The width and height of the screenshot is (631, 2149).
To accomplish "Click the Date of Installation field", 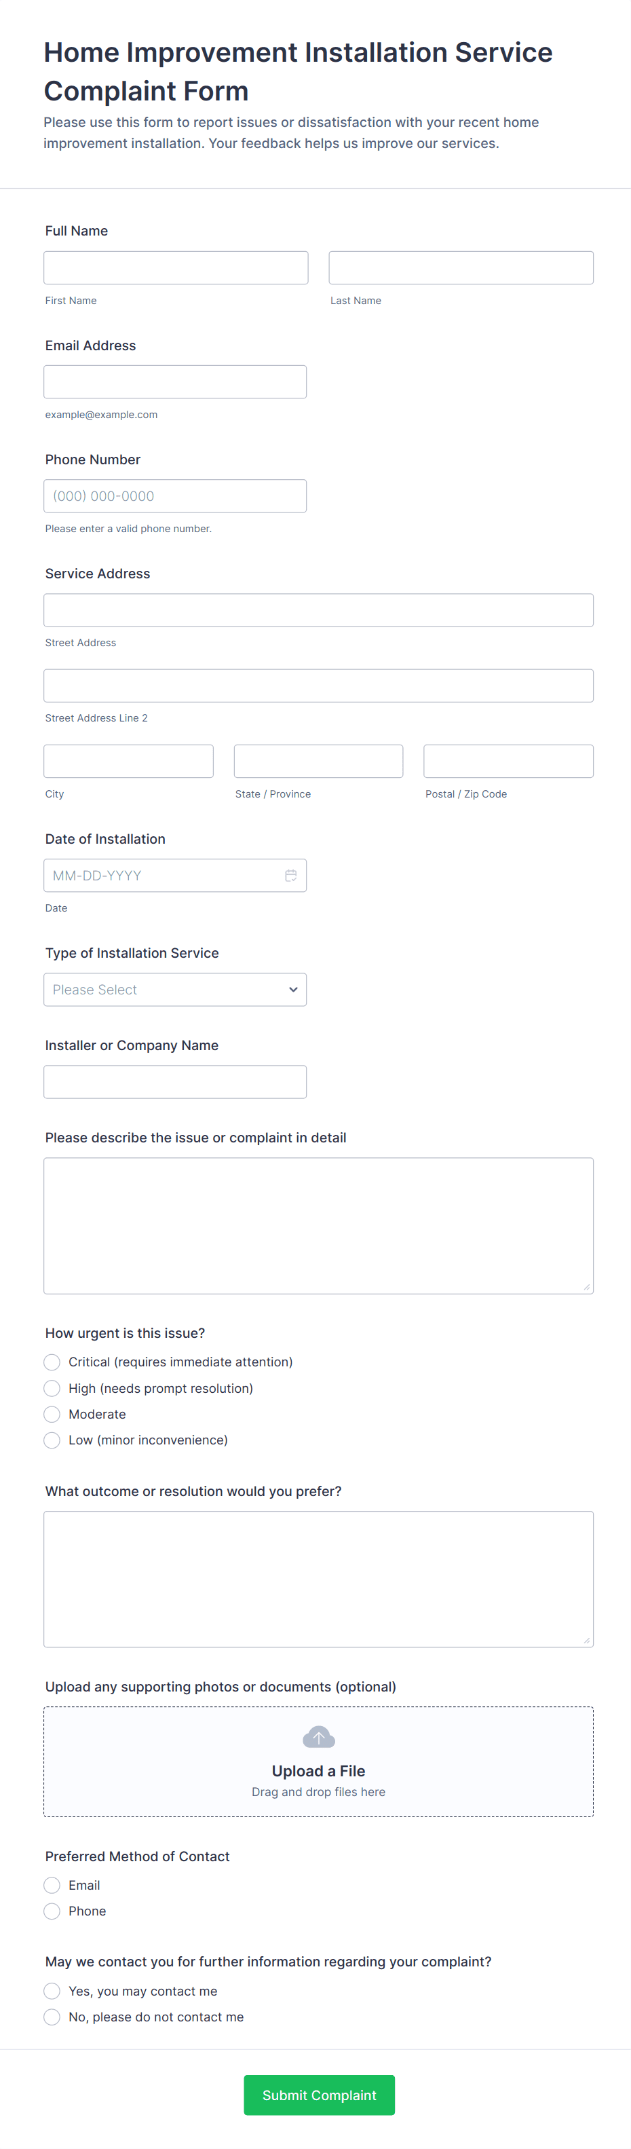I will pyautogui.click(x=175, y=875).
